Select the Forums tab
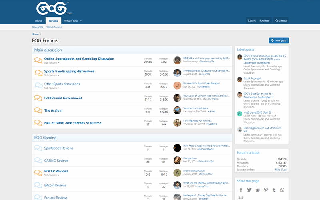 (x=53, y=21)
